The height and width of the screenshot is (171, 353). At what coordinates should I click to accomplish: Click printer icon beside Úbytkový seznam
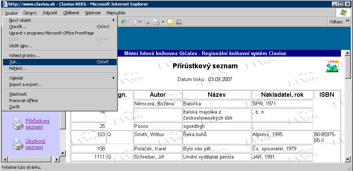tap(18, 144)
